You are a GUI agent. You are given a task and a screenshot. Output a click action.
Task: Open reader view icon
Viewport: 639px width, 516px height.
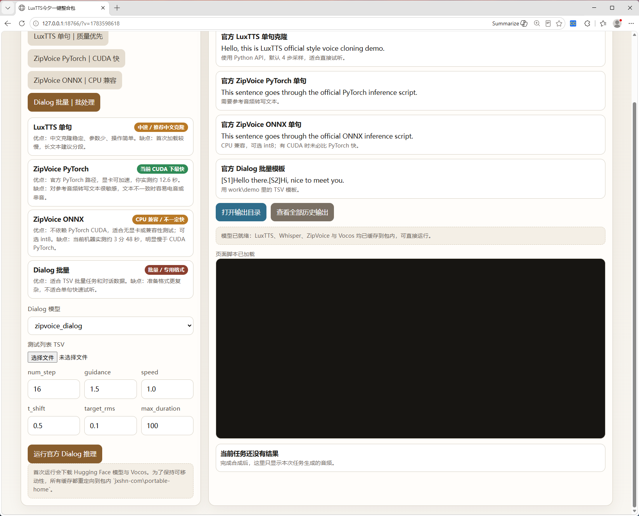click(548, 23)
